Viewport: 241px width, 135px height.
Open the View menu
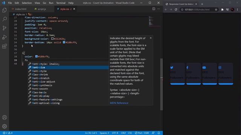tap(37, 3)
